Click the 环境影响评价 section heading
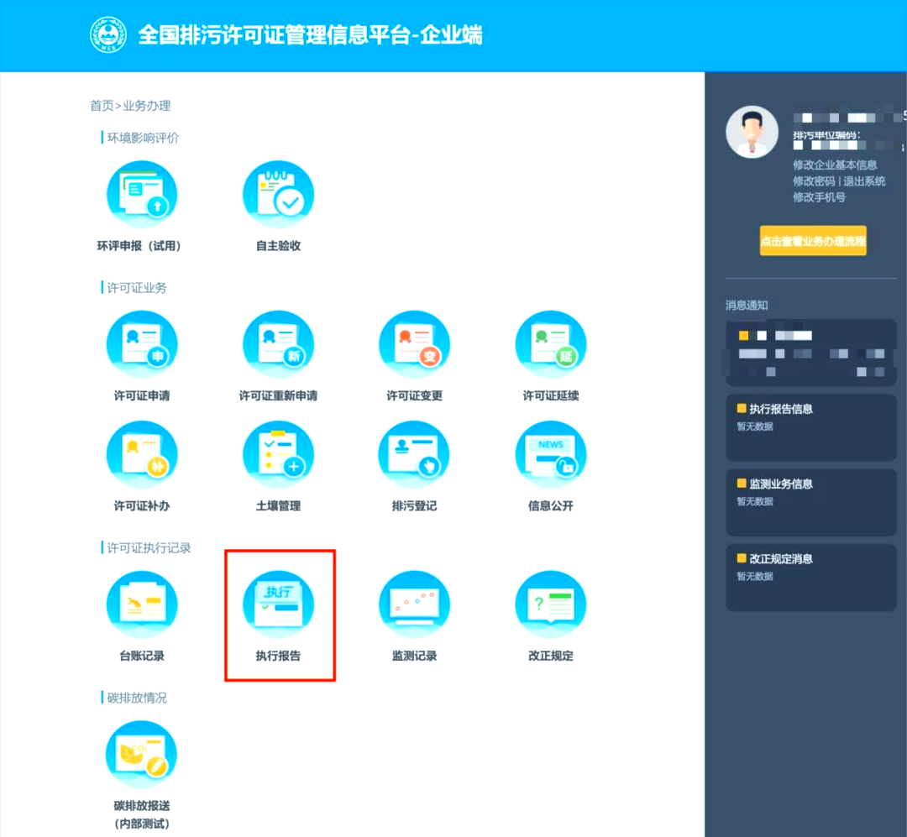This screenshot has height=837, width=907. click(143, 138)
